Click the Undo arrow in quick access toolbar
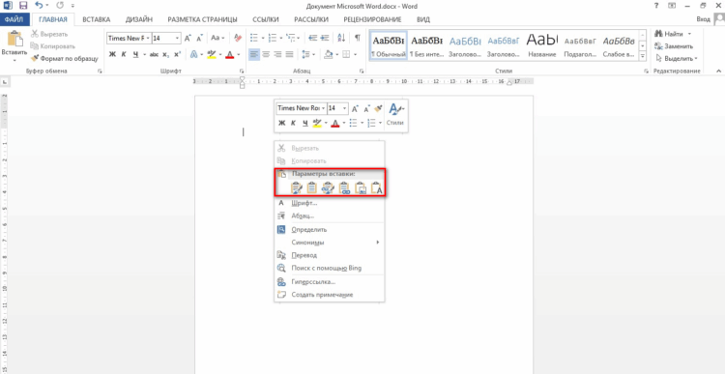725x374 pixels. click(x=39, y=6)
